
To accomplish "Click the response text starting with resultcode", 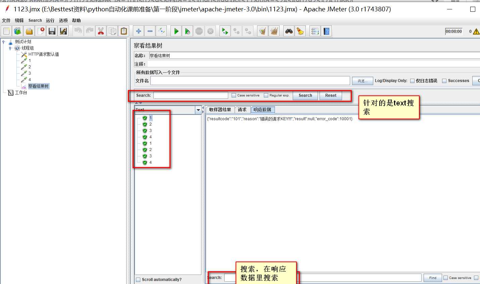I will [x=280, y=119].
